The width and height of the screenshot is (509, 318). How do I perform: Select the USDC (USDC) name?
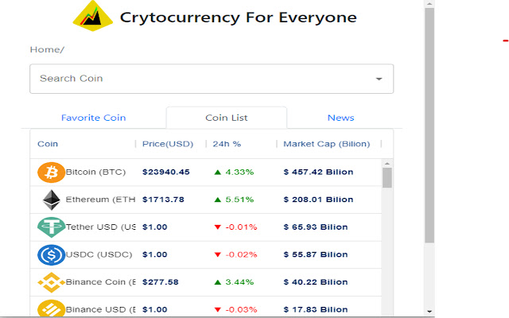pyautogui.click(x=99, y=254)
